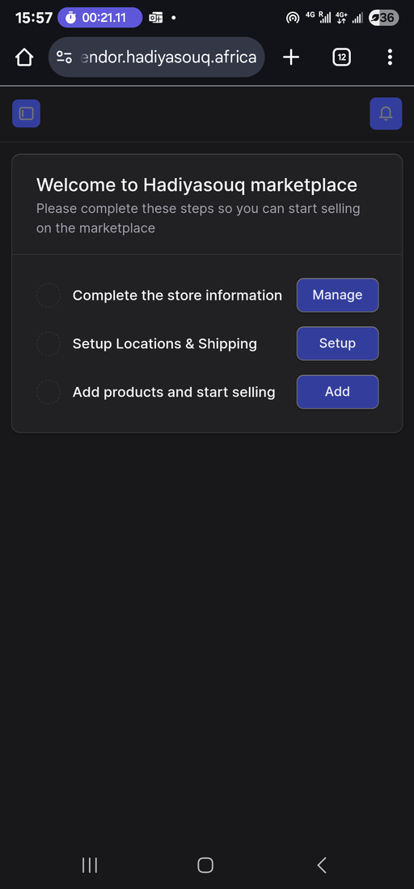Tap the Android back navigation arrow
The image size is (414, 889).
(322, 865)
